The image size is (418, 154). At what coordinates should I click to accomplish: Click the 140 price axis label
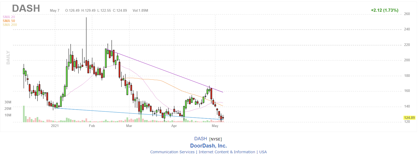407,106
